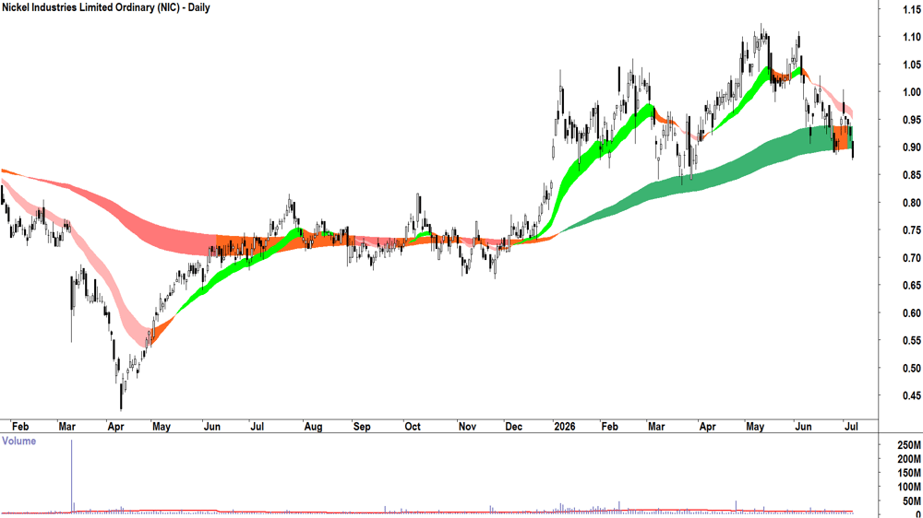This screenshot has height=518, width=923.
Task: Click the 0.55 price axis label
Action: (x=912, y=341)
